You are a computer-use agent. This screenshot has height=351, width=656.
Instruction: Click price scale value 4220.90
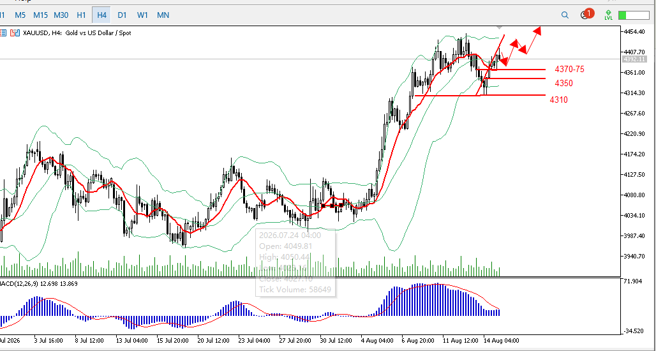coord(635,134)
